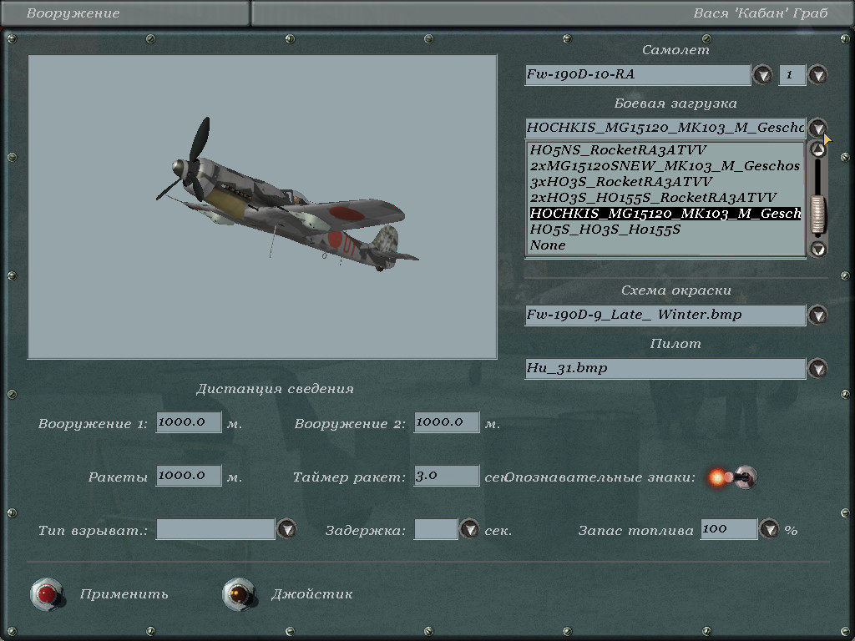Click loadout list scroll up arrow
Image resolution: width=855 pixels, height=641 pixels.
[817, 149]
